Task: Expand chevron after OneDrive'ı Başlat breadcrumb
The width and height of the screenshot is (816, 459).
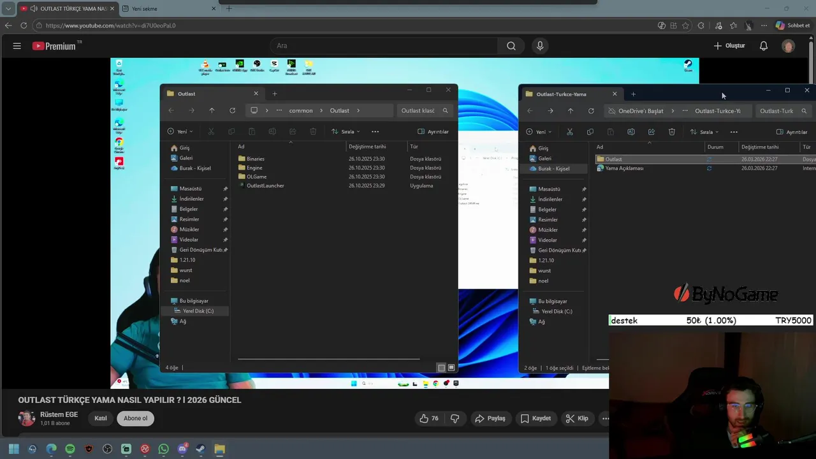Action: [672, 111]
